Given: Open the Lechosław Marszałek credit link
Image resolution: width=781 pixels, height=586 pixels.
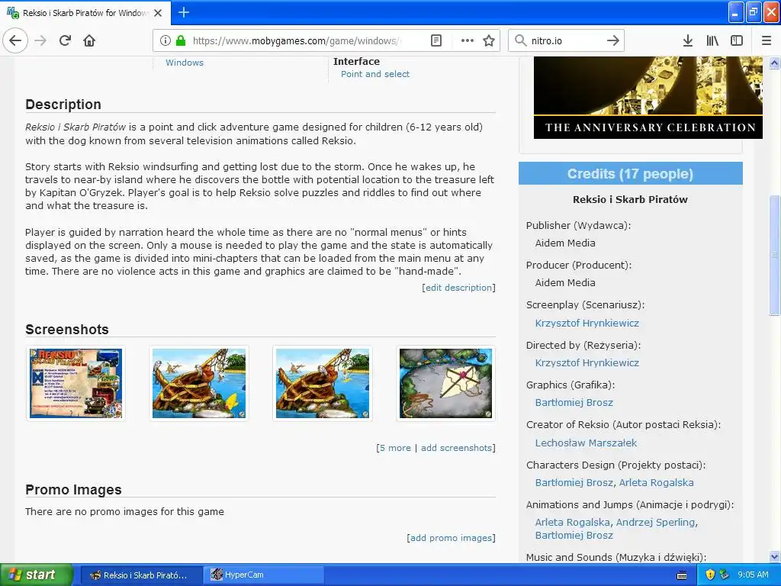Looking at the screenshot, I should pyautogui.click(x=586, y=443).
